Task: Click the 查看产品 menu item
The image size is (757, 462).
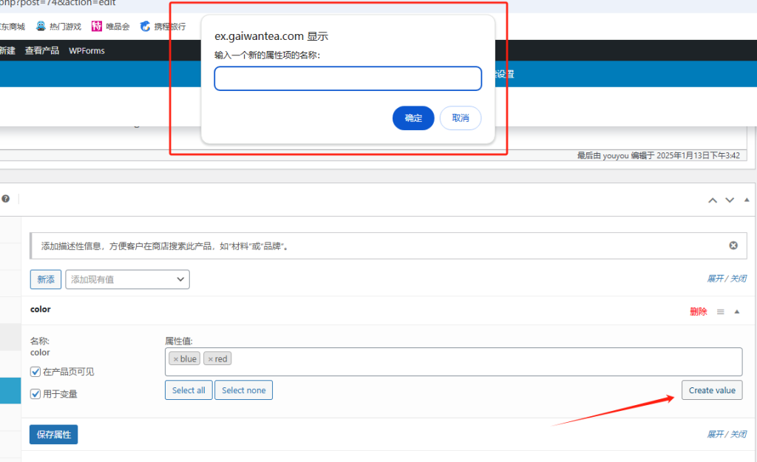Action: tap(41, 50)
